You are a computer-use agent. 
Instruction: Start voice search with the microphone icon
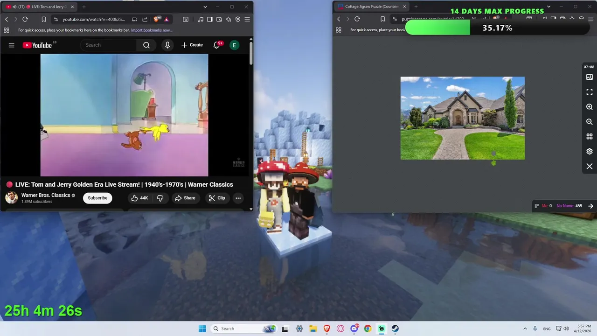pos(167,45)
